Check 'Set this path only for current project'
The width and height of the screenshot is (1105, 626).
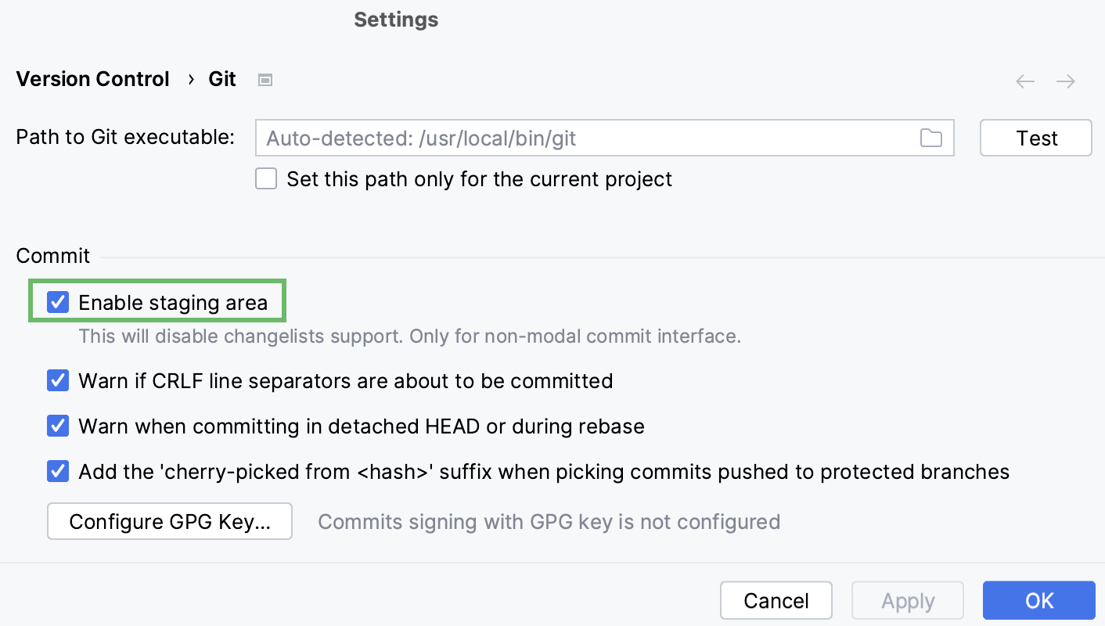[x=266, y=179]
